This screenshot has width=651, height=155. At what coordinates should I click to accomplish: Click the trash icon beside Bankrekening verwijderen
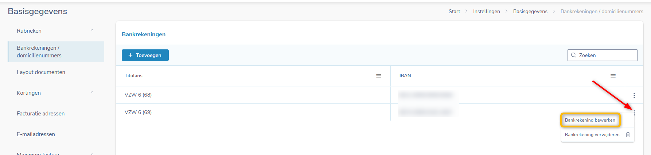[628, 135]
